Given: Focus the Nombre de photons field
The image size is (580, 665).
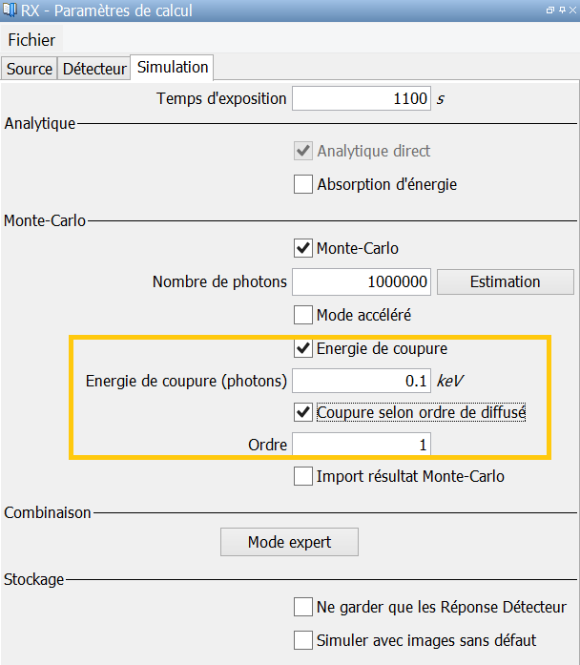Looking at the screenshot, I should pos(361,281).
